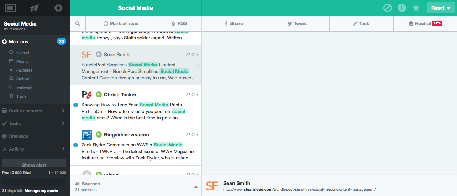Toggle Mark all read

[x=121, y=24]
